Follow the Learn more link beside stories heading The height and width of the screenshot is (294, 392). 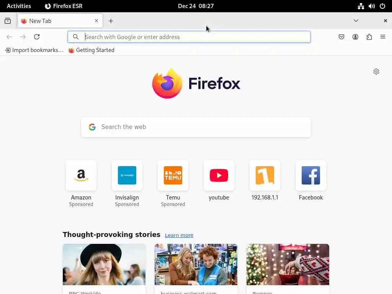click(x=179, y=235)
